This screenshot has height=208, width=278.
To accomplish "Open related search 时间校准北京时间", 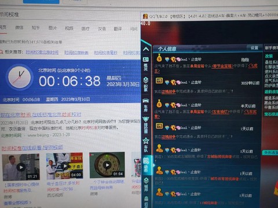I will [42, 52].
